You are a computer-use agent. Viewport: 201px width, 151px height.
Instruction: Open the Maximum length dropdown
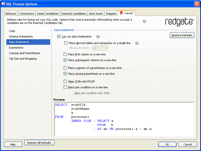[x=106, y=48]
